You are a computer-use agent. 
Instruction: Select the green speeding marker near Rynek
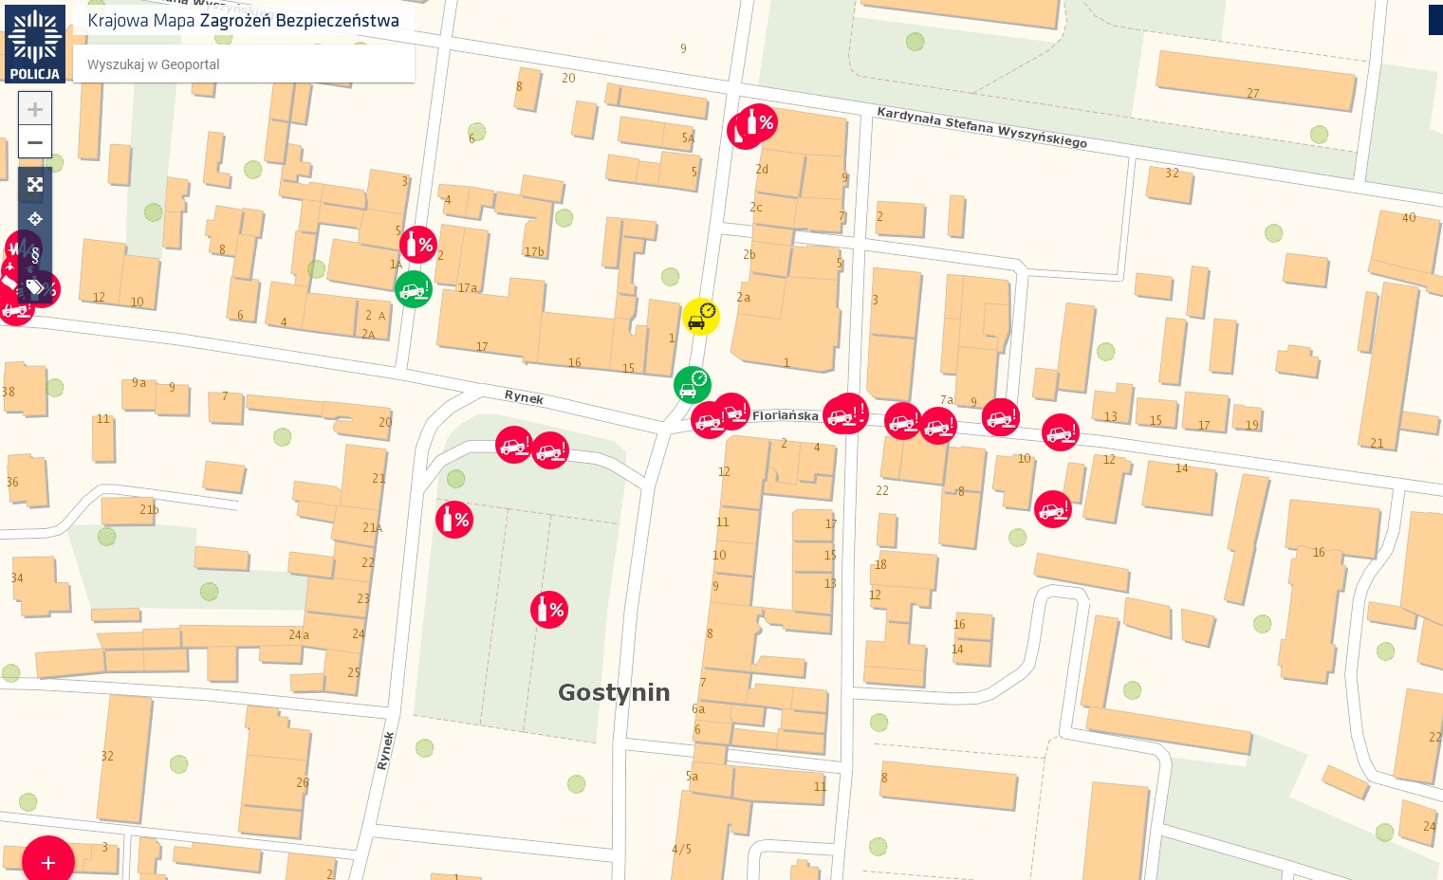(x=693, y=385)
